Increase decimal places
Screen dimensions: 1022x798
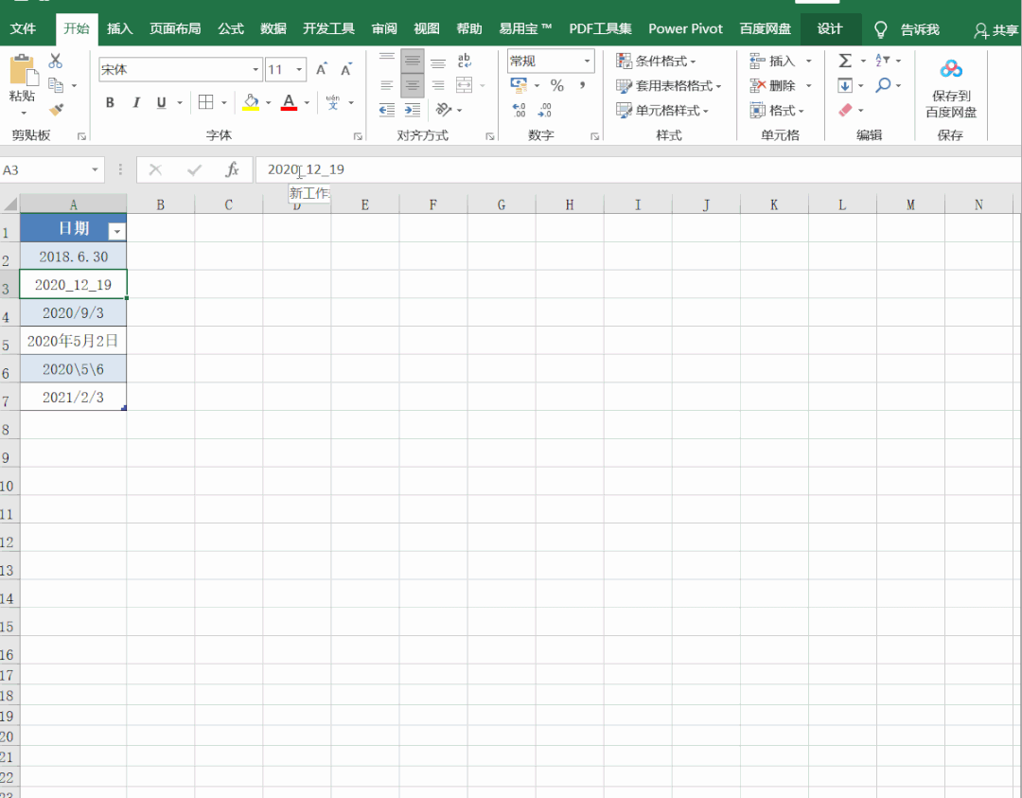click(x=519, y=110)
